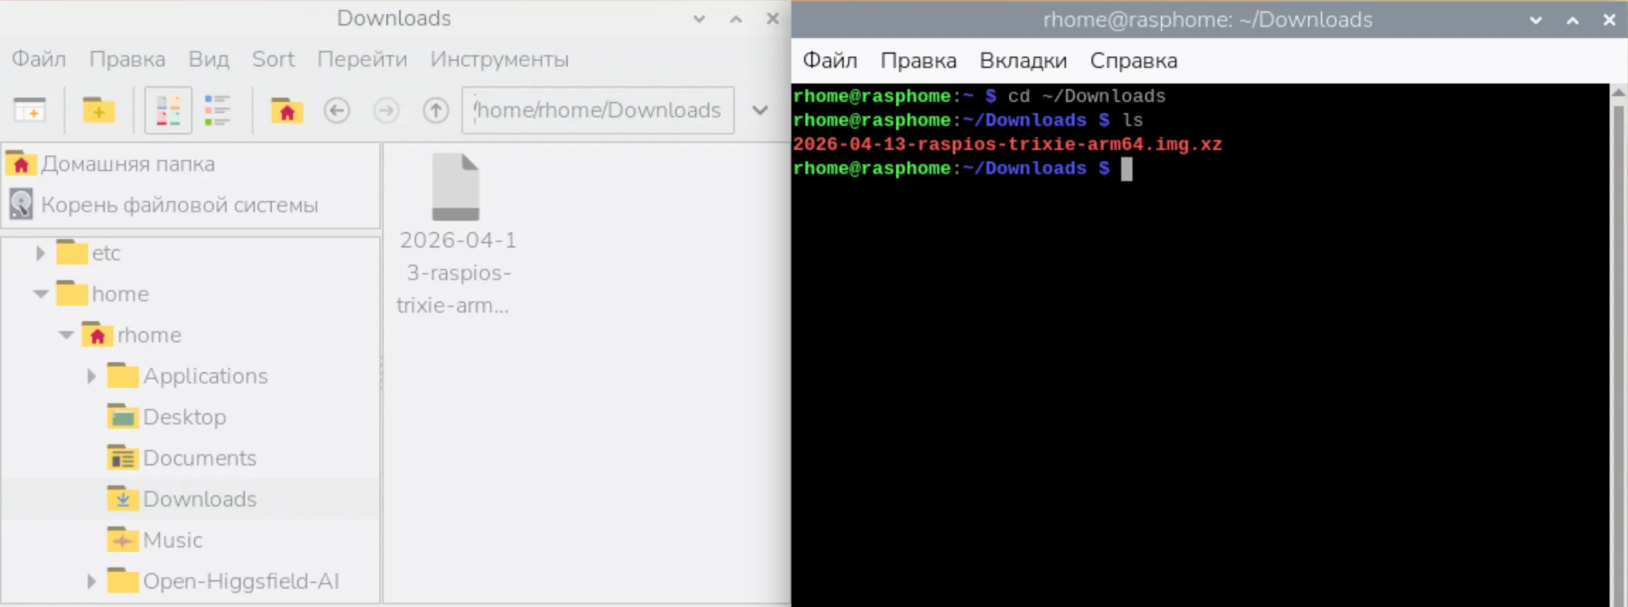Minimize the Downloads file manager window
1628x607 pixels.
click(699, 19)
